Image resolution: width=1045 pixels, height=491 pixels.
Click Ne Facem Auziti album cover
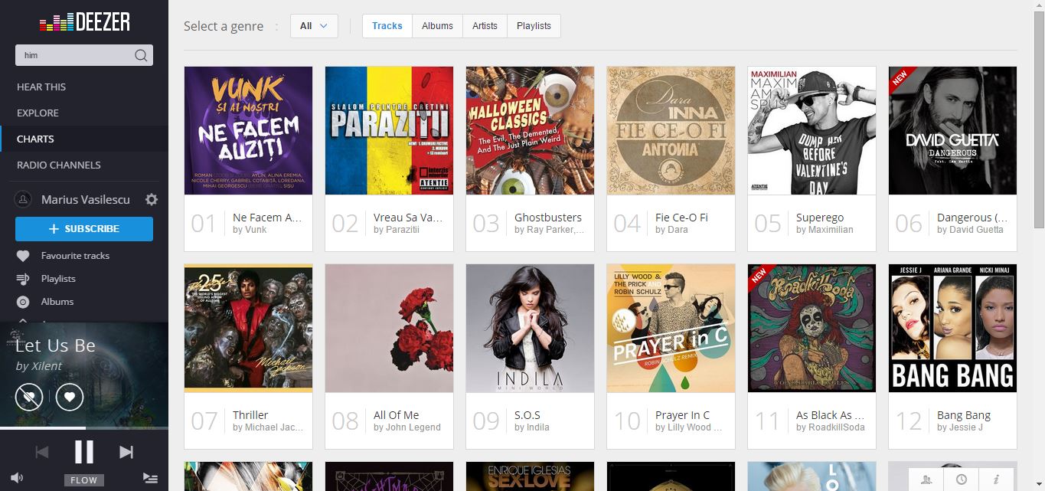coord(249,130)
